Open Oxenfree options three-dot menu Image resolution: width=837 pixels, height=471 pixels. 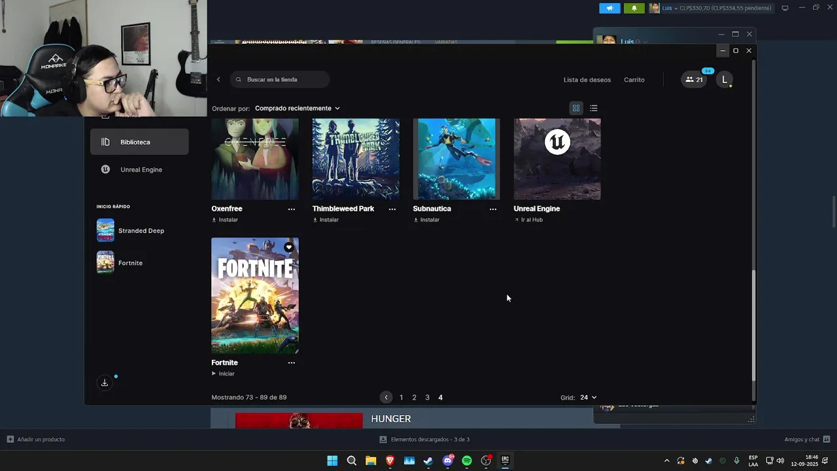tap(292, 209)
